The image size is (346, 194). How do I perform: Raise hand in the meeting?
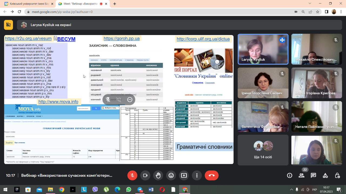[x=158, y=175]
